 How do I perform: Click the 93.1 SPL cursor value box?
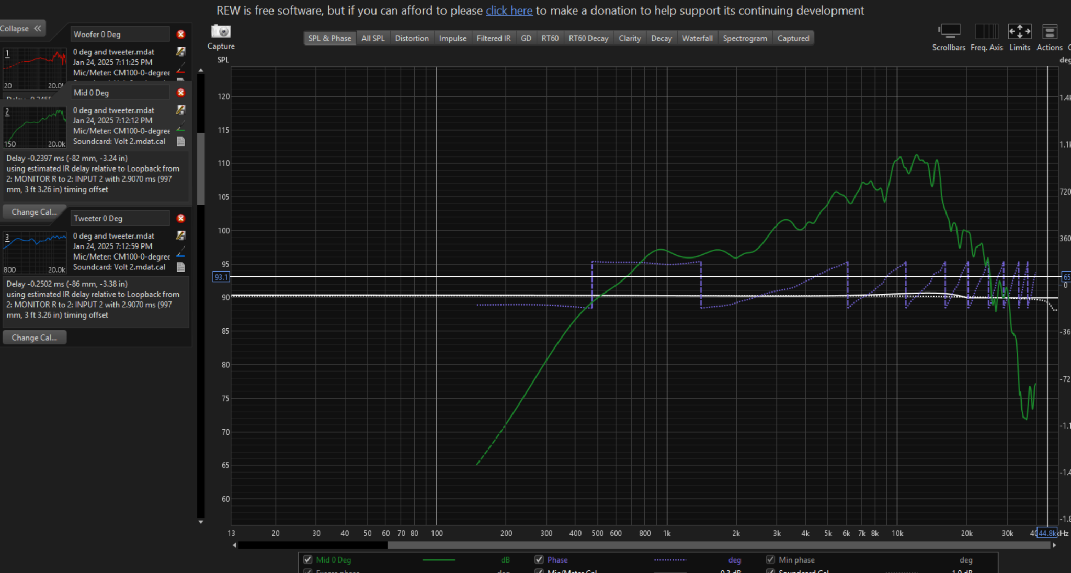[x=221, y=277]
